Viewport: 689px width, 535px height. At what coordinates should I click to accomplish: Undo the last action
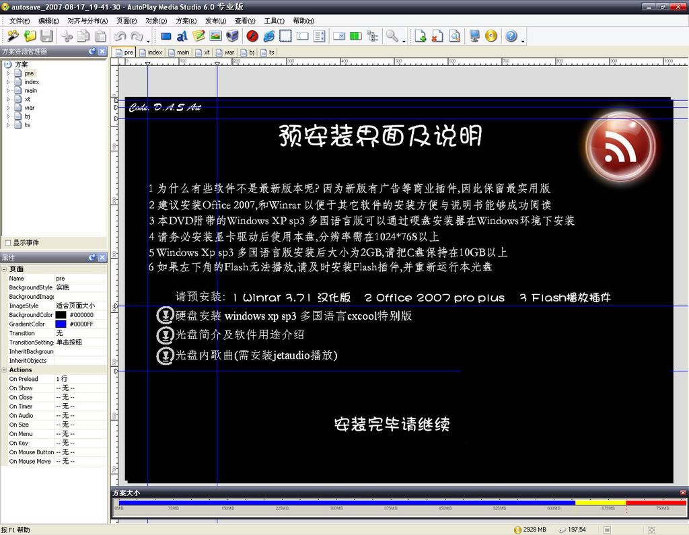coord(120,36)
